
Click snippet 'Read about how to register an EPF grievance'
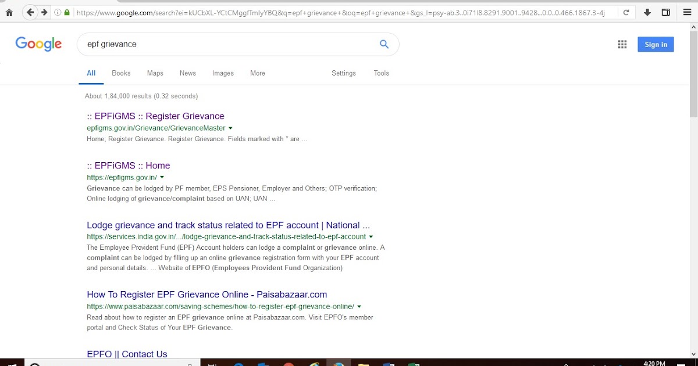point(230,322)
